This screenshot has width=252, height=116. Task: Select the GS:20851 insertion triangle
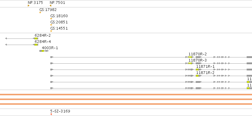click(51, 25)
